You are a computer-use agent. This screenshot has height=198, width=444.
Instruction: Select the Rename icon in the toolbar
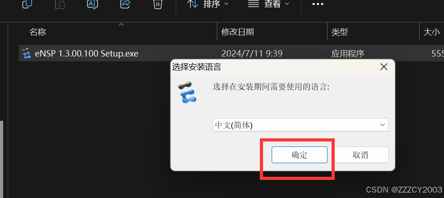[x=93, y=4]
